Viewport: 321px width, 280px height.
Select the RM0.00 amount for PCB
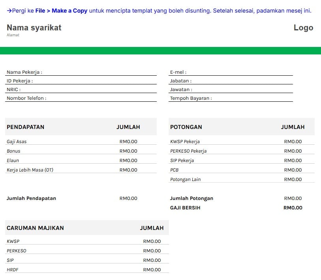(293, 170)
